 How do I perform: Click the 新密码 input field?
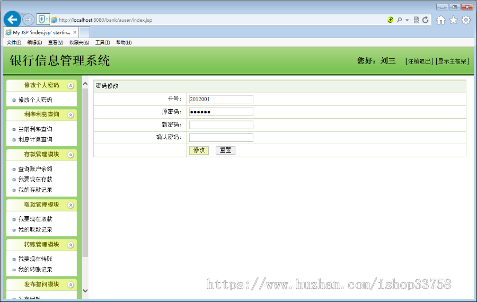[x=221, y=125]
